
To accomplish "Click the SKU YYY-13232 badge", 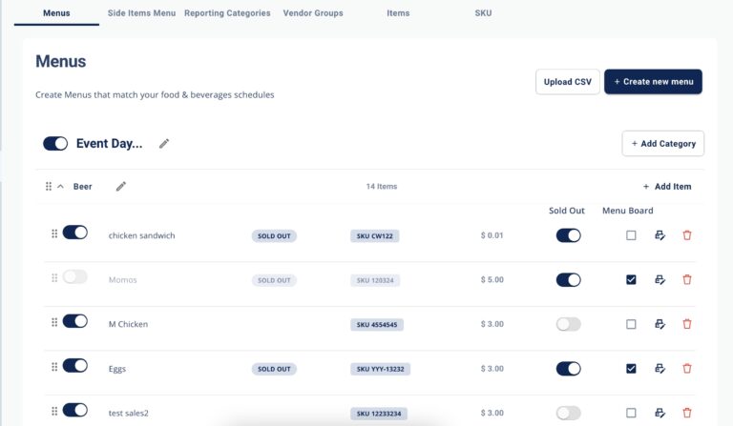I will [380, 369].
